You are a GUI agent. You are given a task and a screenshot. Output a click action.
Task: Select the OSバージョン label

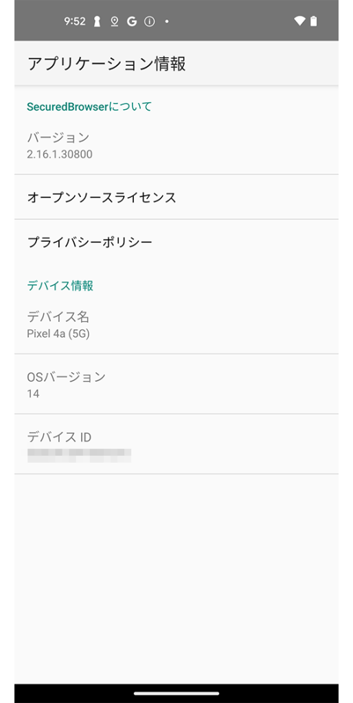67,377
